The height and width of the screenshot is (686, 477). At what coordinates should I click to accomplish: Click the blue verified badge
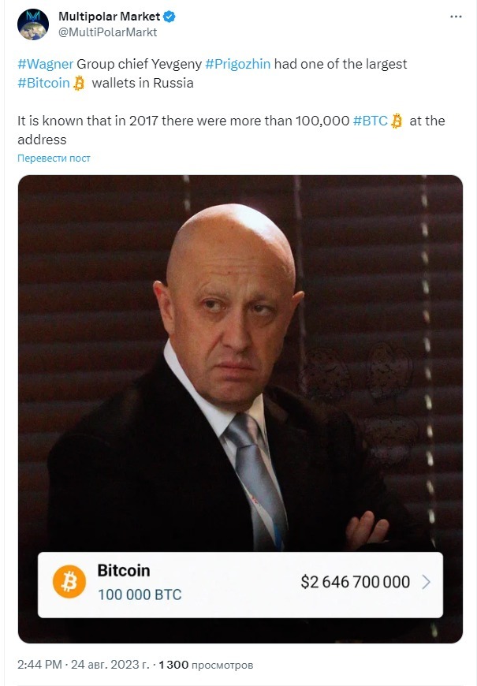[x=170, y=17]
